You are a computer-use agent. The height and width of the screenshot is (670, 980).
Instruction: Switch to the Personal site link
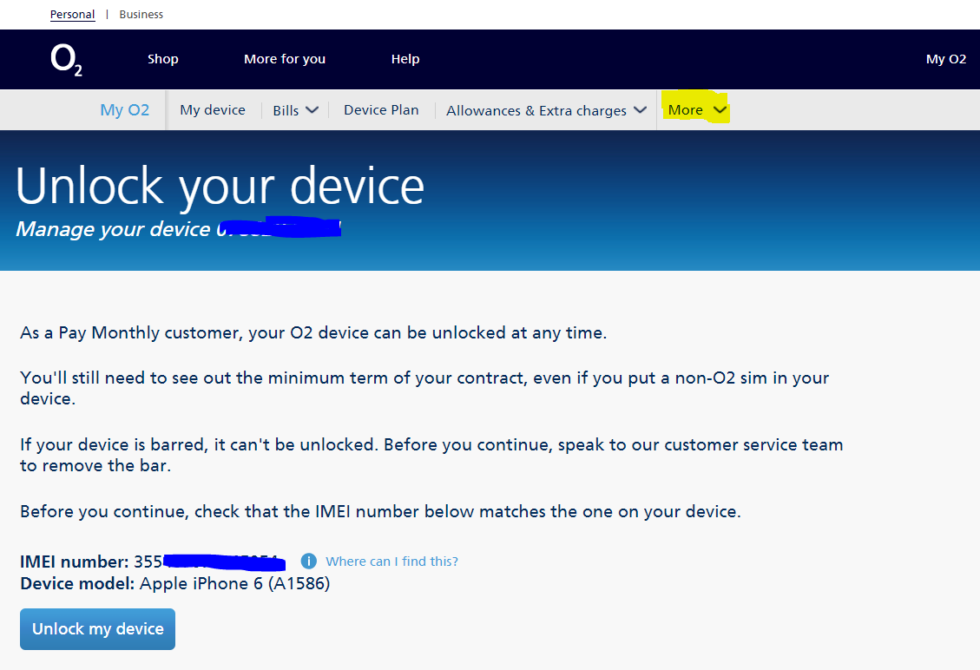coord(73,14)
